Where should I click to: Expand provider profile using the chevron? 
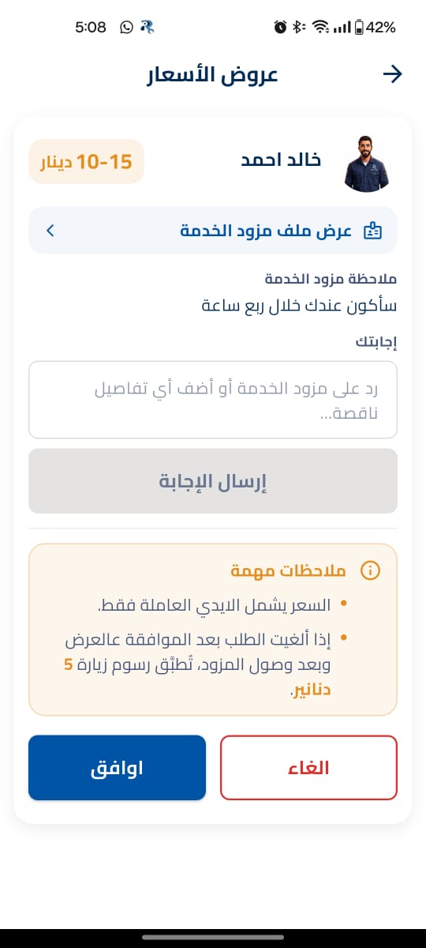pyautogui.click(x=50, y=231)
